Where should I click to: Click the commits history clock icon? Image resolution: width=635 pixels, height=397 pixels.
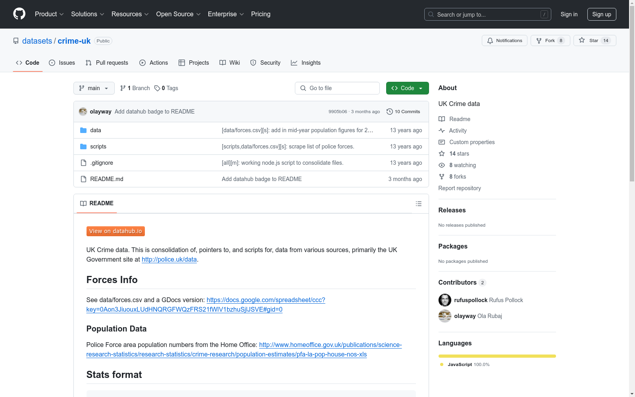(x=390, y=112)
